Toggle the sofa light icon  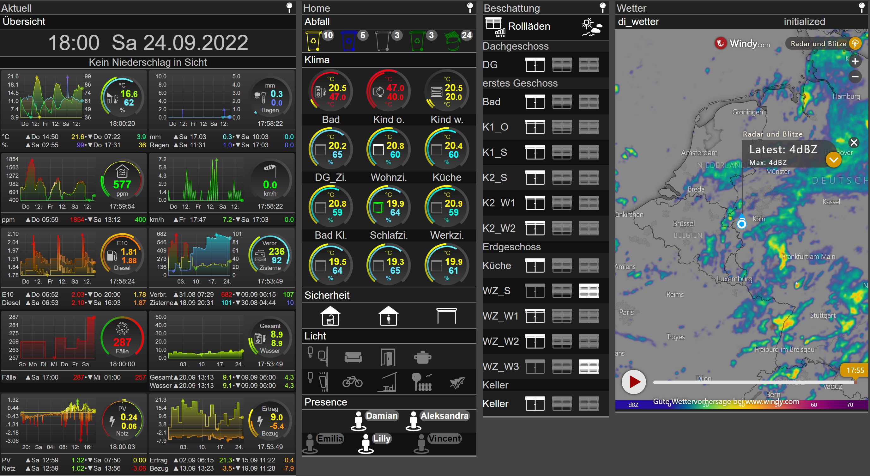353,357
